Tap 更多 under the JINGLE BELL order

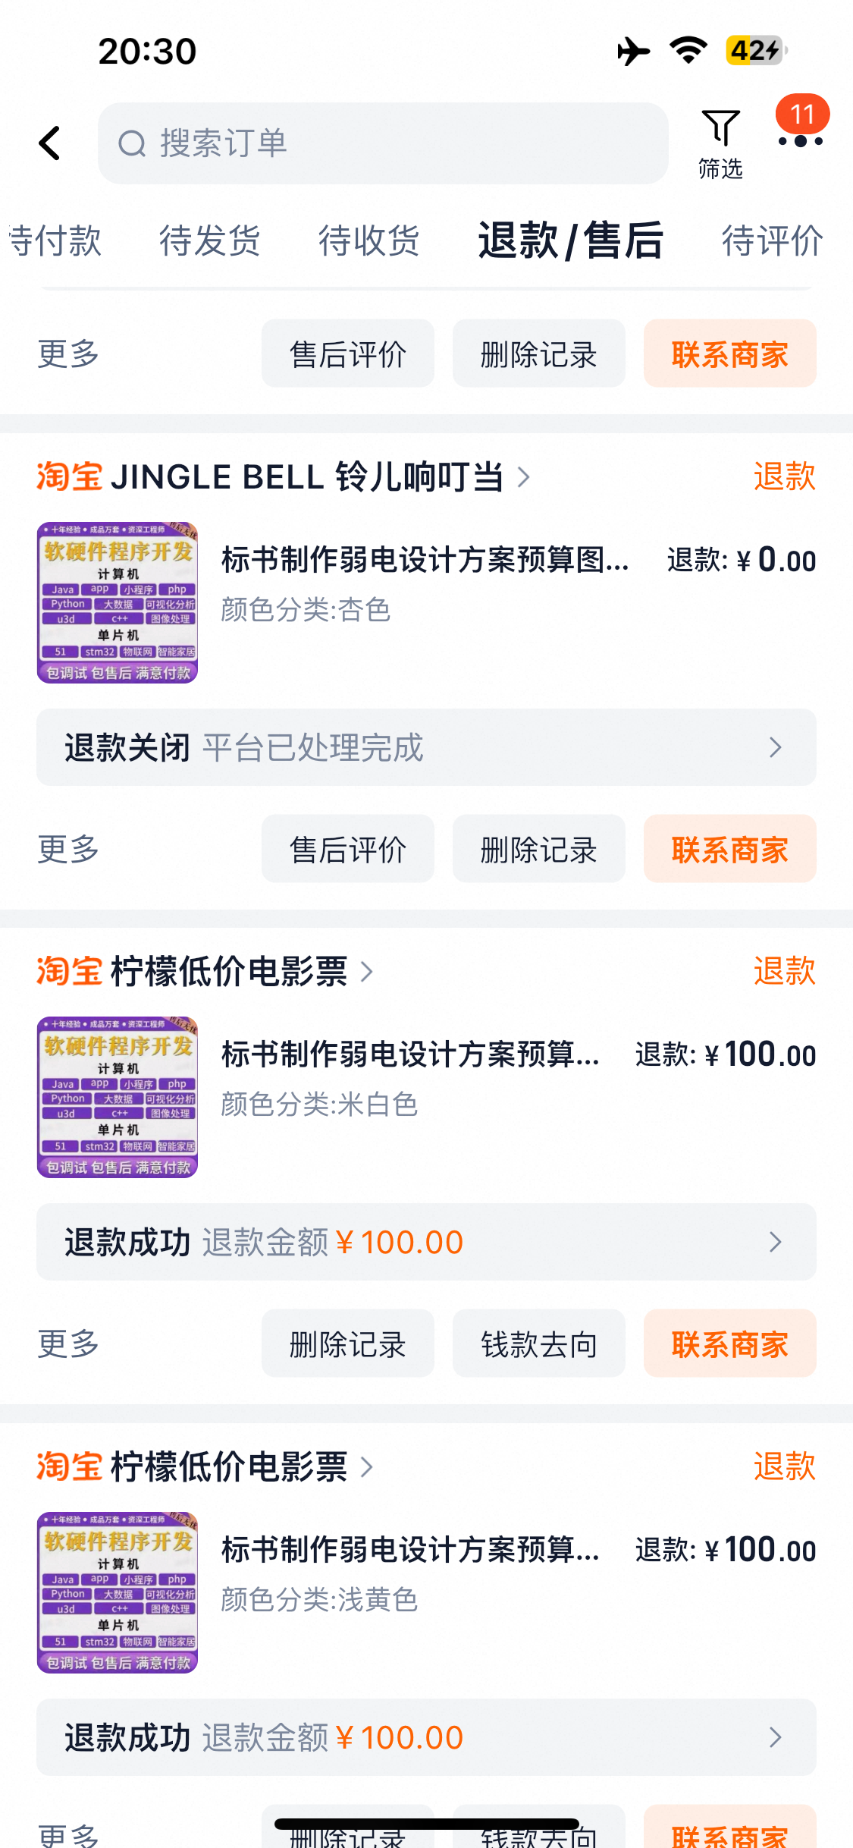(x=68, y=849)
